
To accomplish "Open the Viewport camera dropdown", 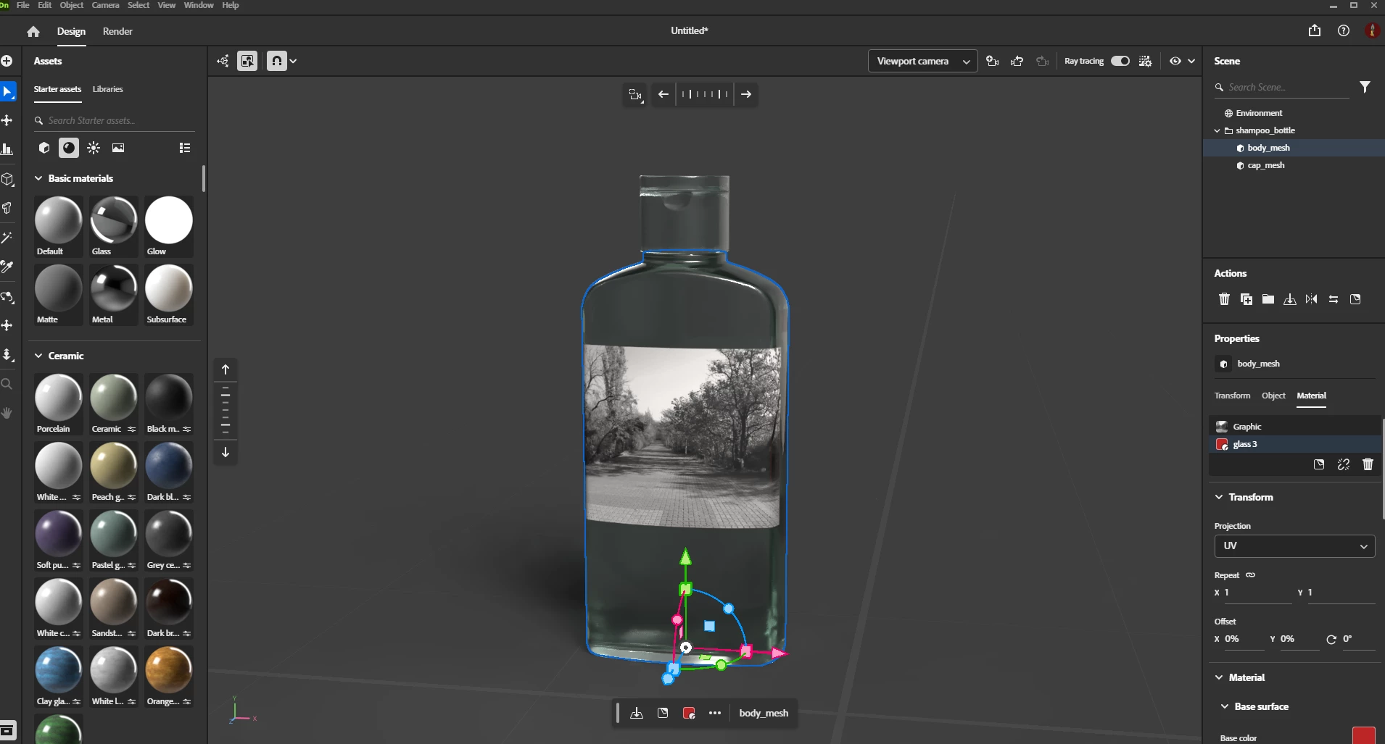I will 922,61.
